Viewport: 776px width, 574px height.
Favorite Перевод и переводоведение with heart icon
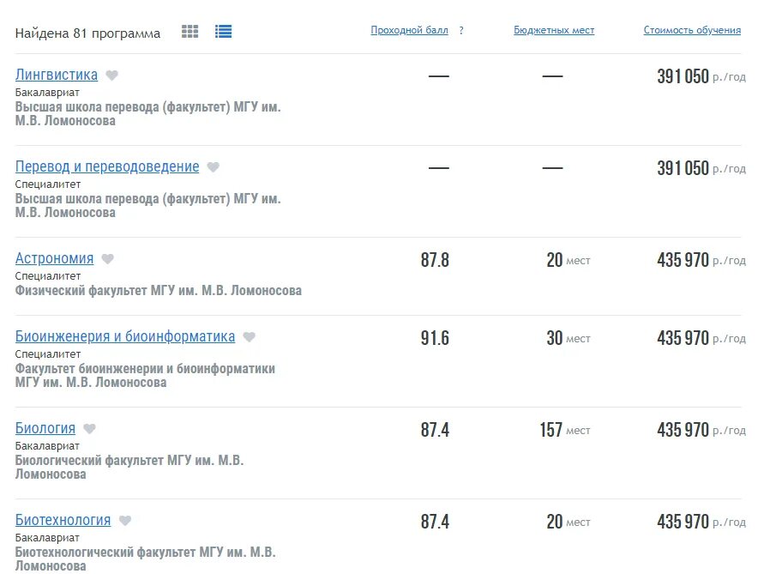tap(213, 167)
